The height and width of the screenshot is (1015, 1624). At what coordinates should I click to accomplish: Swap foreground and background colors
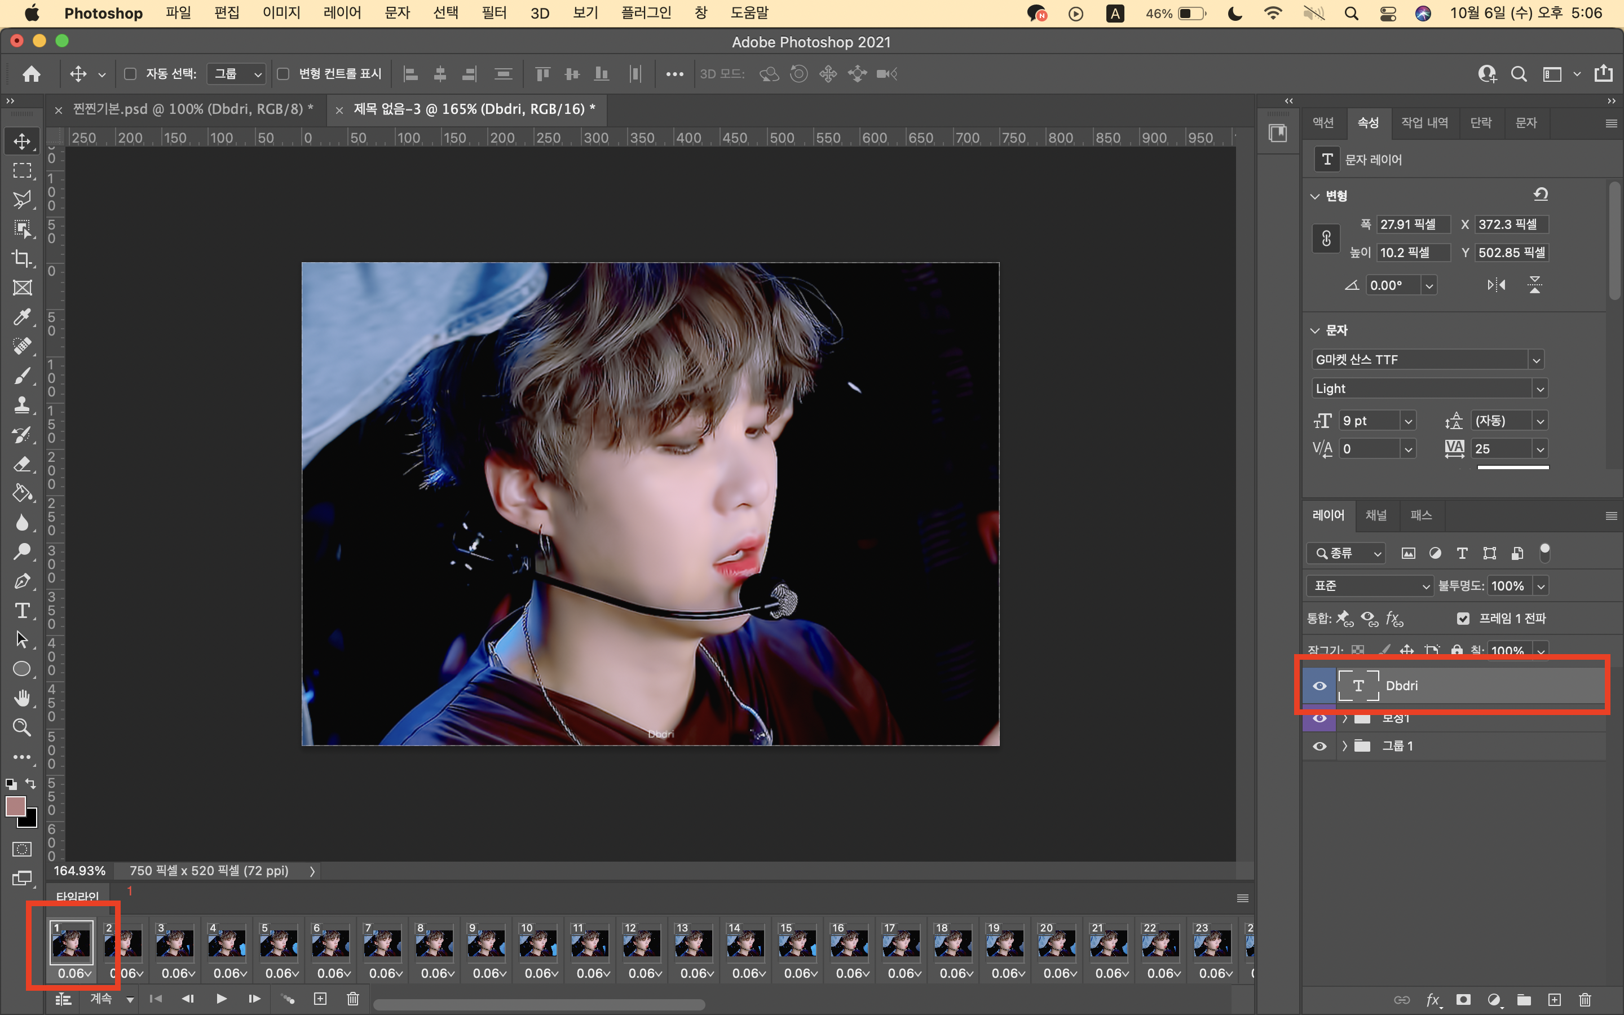31,783
